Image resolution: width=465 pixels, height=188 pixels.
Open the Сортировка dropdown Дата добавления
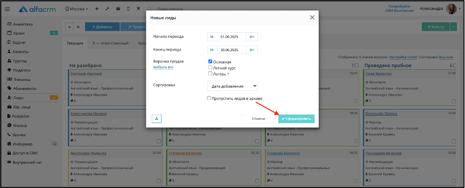tap(233, 86)
